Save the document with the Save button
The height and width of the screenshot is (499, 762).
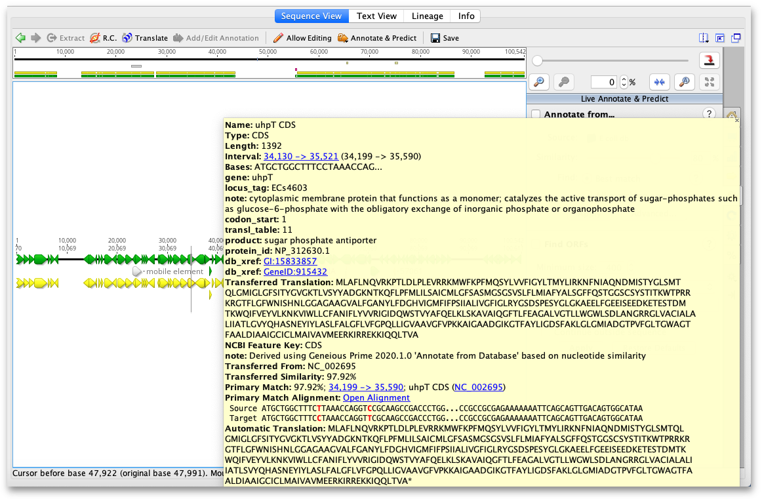tap(445, 38)
